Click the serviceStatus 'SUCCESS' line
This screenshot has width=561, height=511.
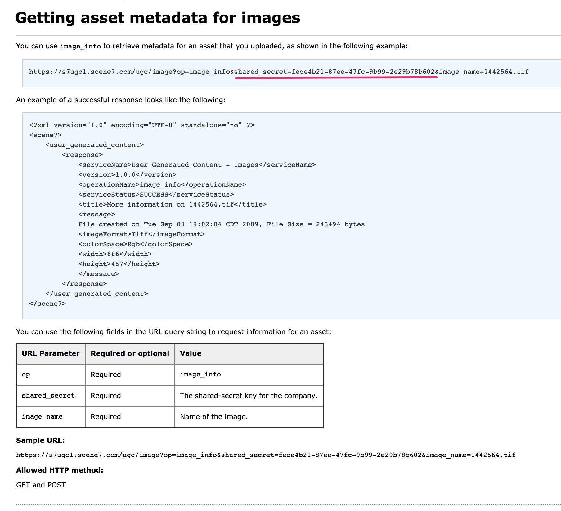(156, 194)
